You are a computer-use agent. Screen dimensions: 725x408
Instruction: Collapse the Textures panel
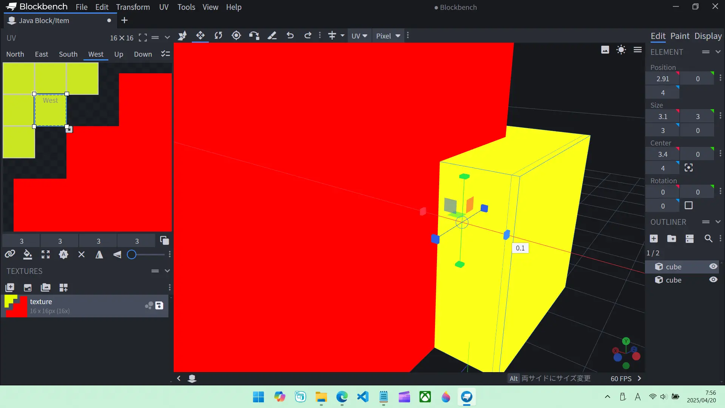coord(167,271)
